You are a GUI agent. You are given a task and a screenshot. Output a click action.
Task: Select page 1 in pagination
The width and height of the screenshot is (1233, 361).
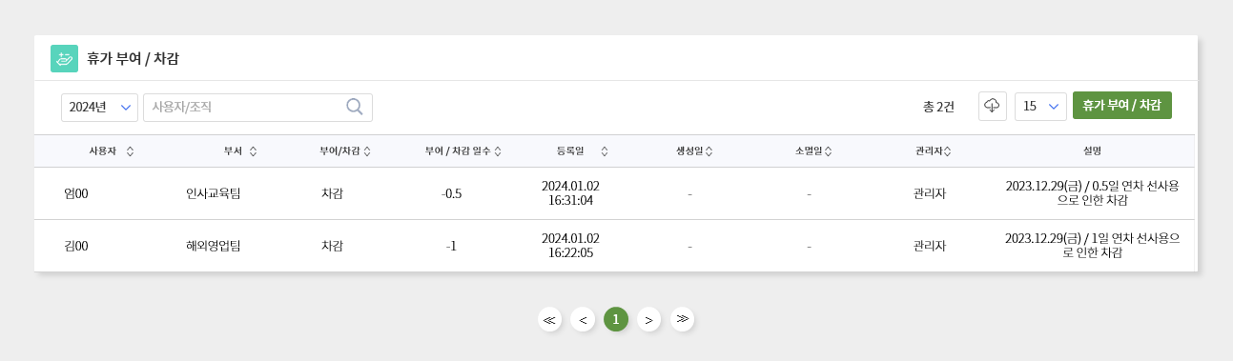[616, 319]
